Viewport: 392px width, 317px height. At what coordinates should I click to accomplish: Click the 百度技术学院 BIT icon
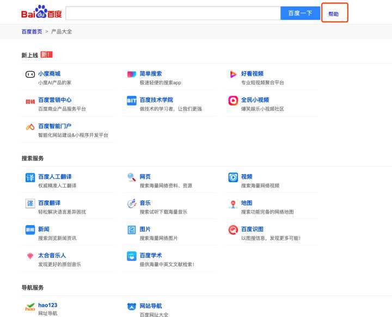131,101
